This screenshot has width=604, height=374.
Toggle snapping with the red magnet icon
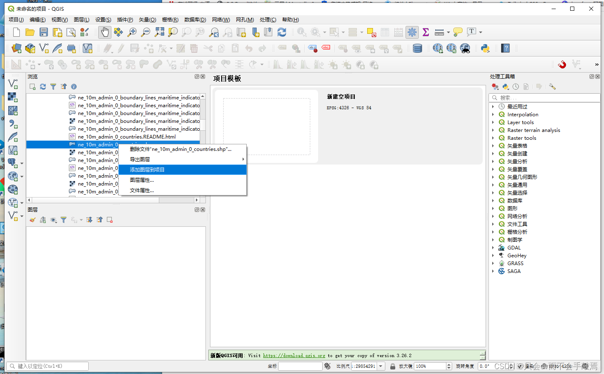[562, 64]
